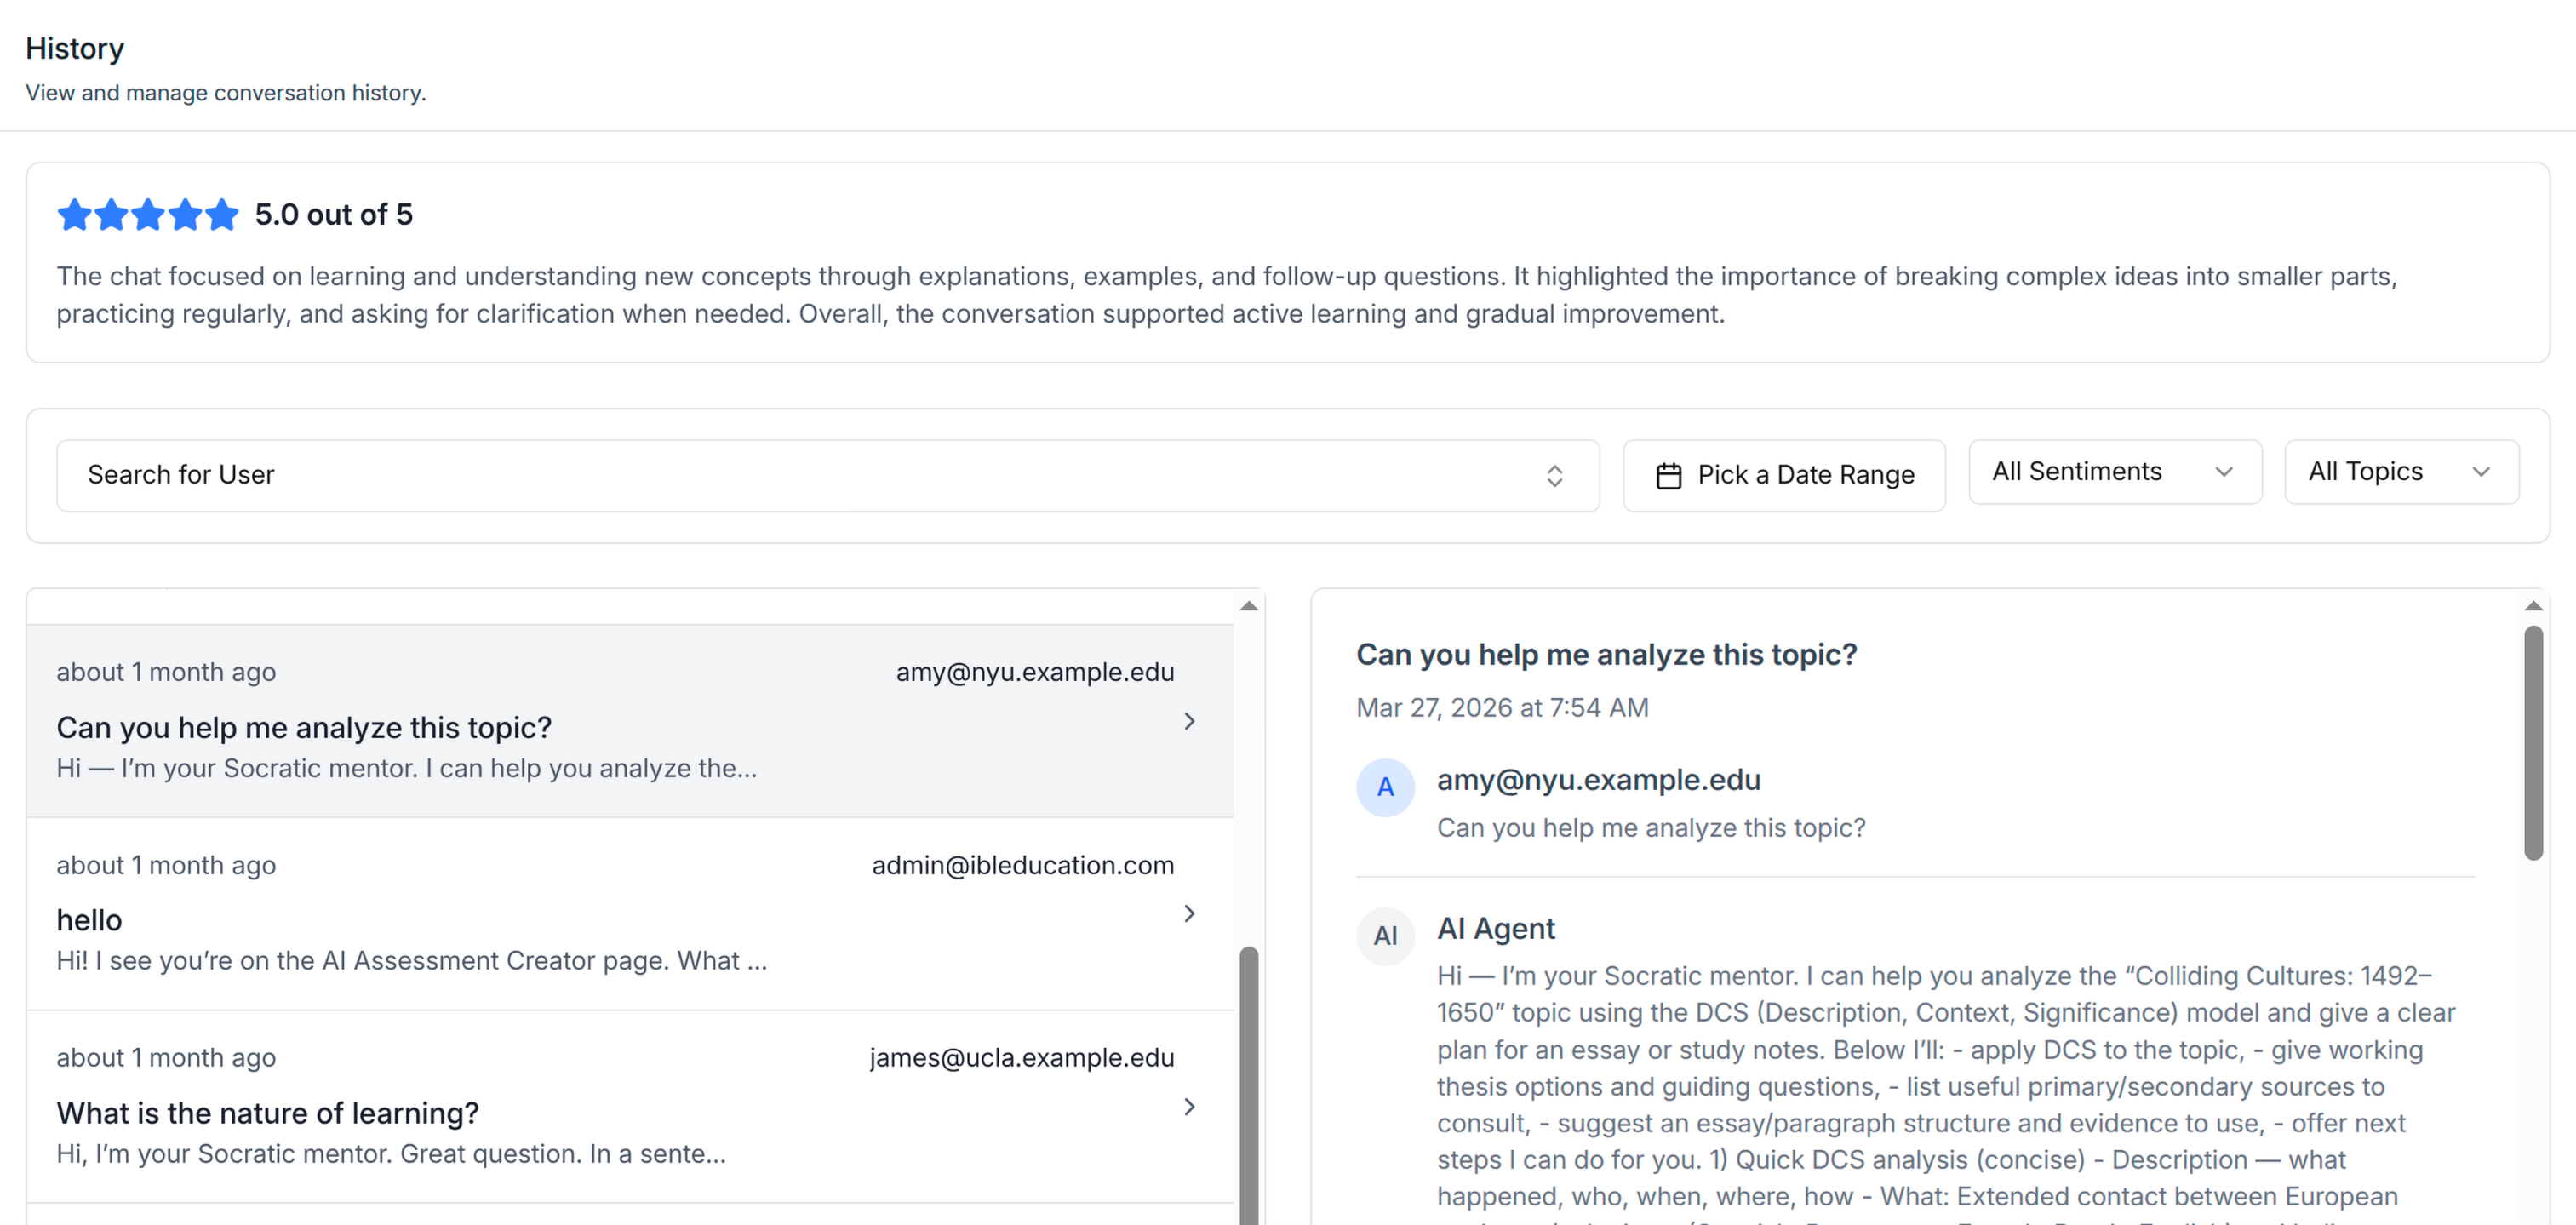Click 'View and manage conversation history.' subtitle
The width and height of the screenshot is (2576, 1225).
tap(226, 92)
